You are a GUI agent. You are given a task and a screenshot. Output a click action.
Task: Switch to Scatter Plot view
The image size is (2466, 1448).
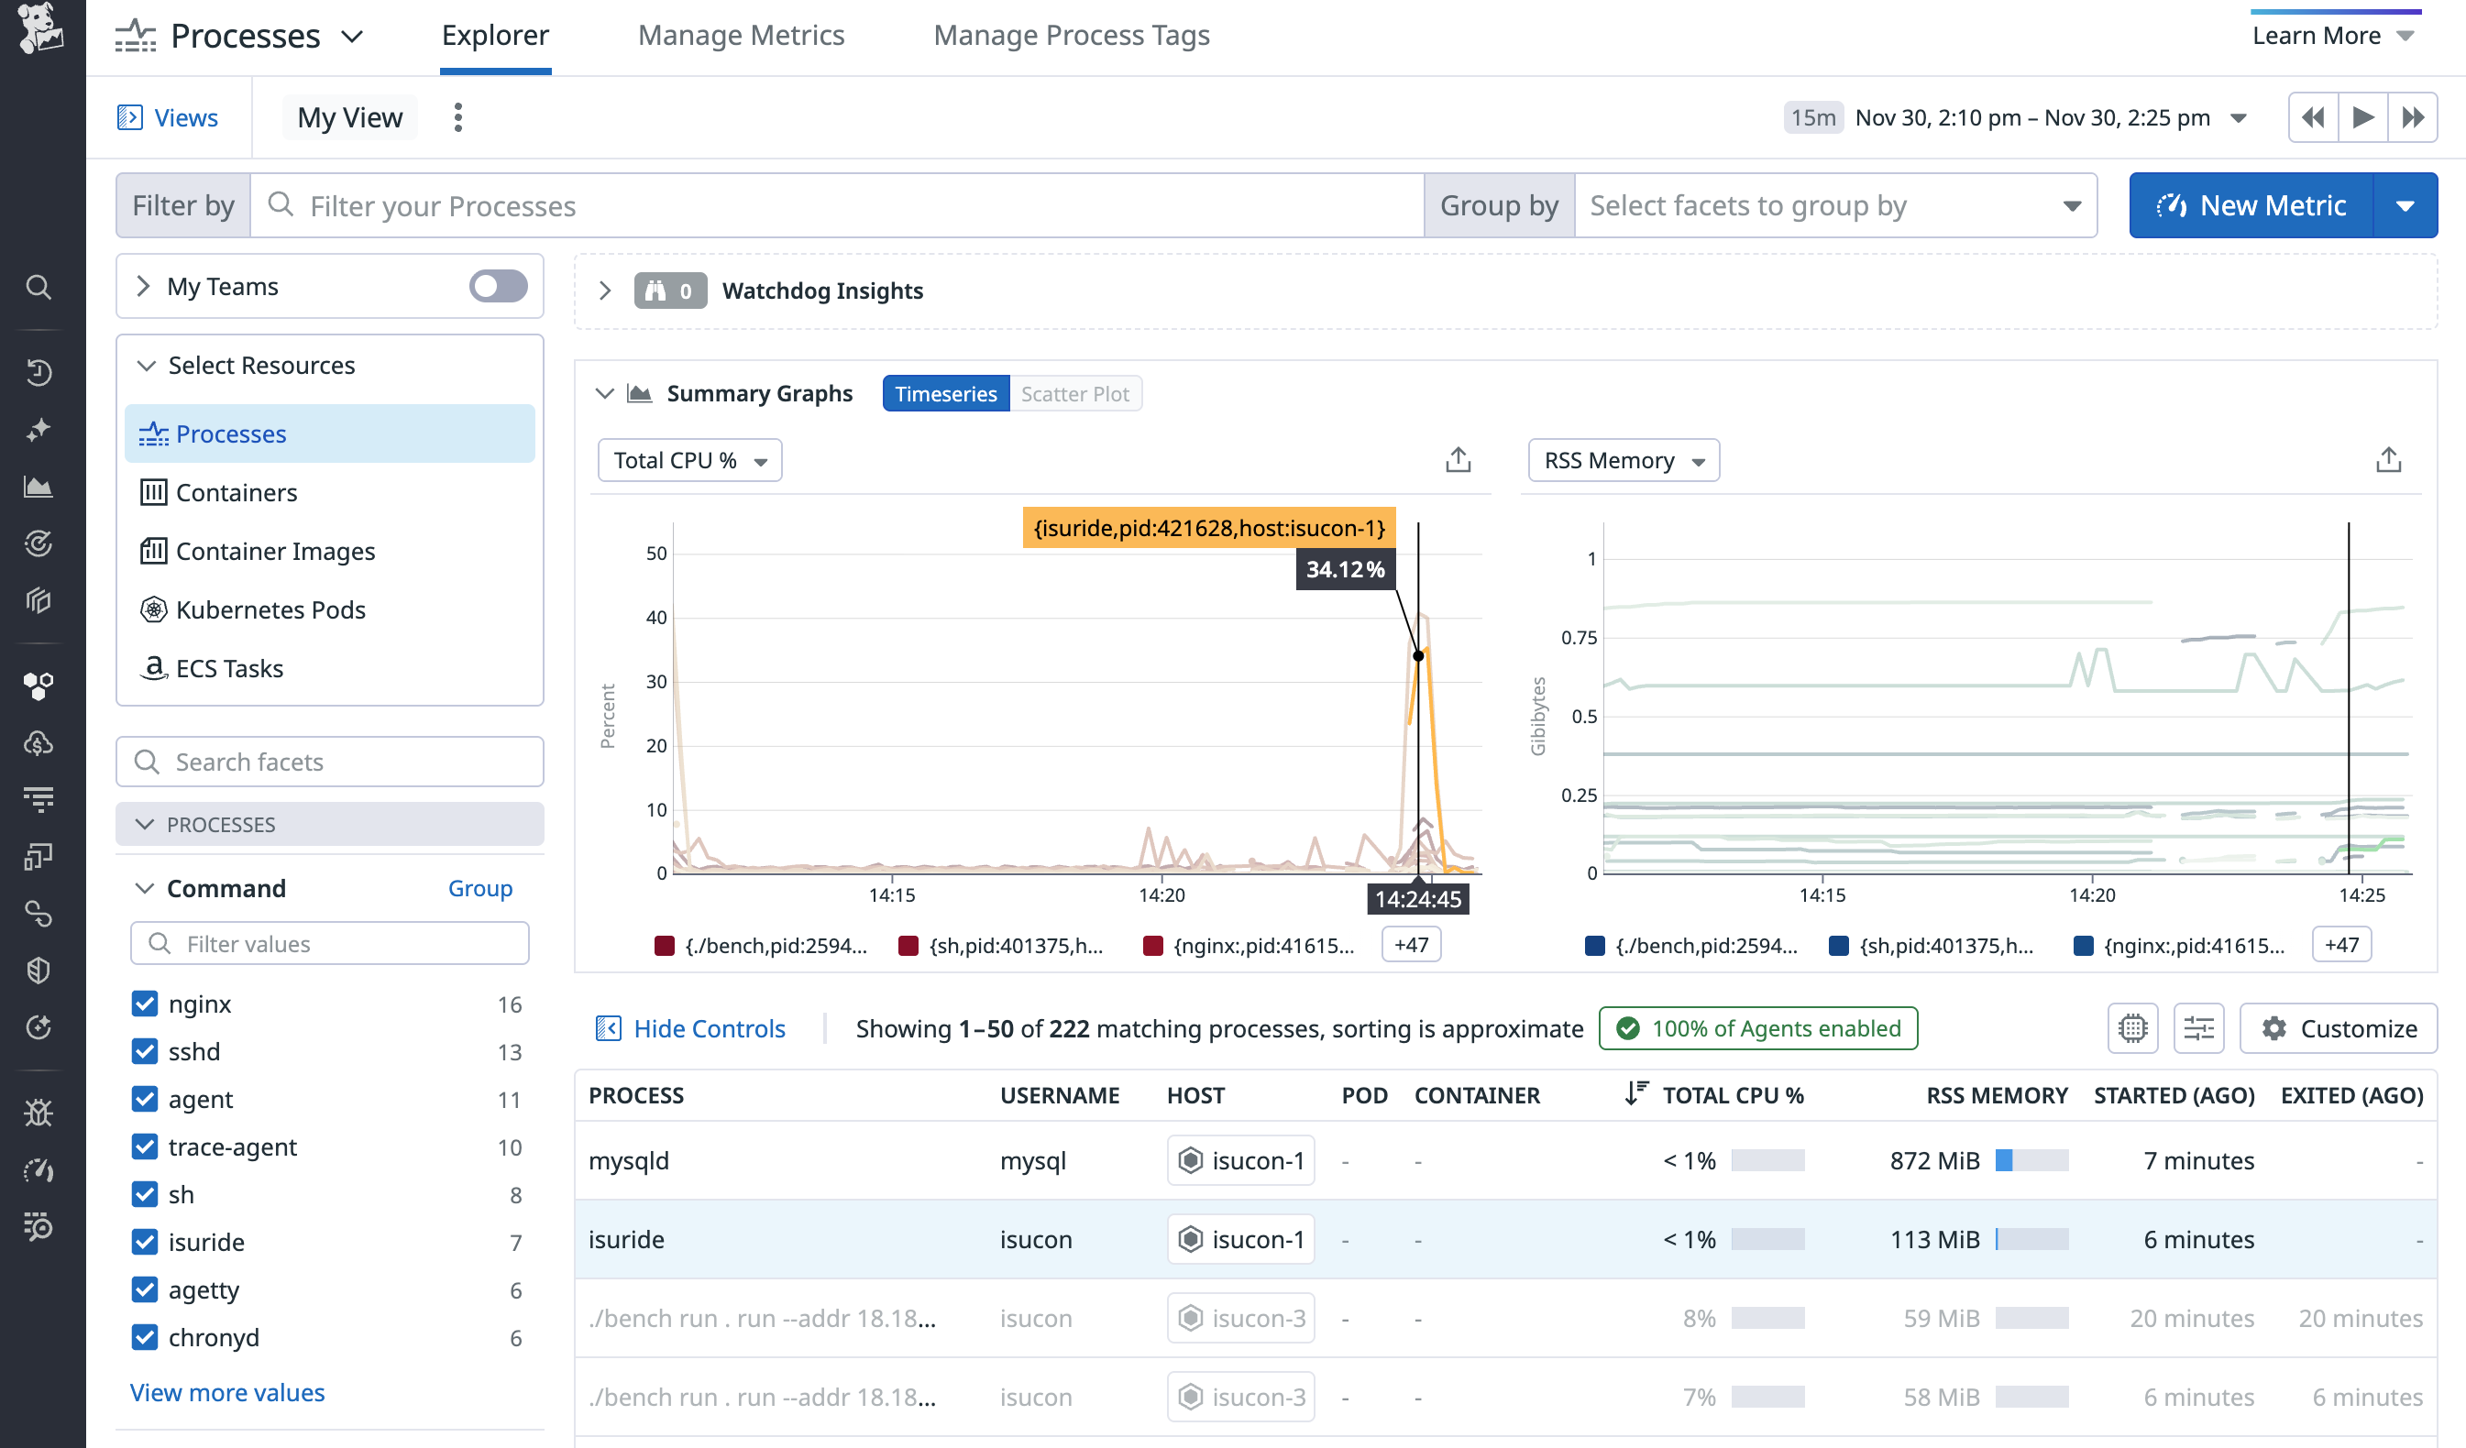tap(1074, 393)
